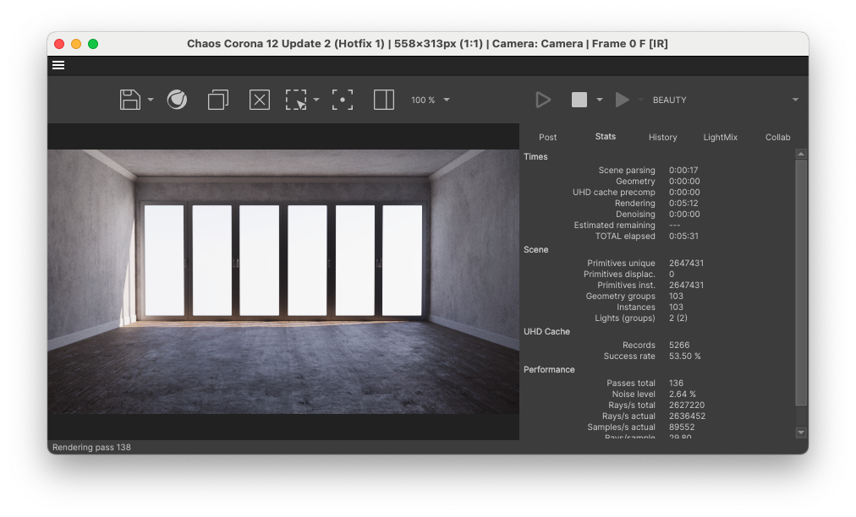This screenshot has height=517, width=856.
Task: Click the Performance section header
Action: pyautogui.click(x=549, y=370)
